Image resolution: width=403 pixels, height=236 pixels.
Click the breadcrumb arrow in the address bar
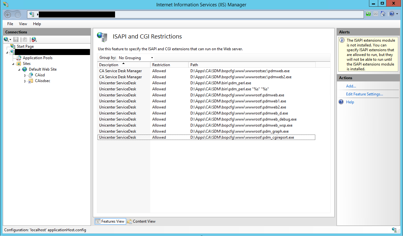(x=38, y=15)
